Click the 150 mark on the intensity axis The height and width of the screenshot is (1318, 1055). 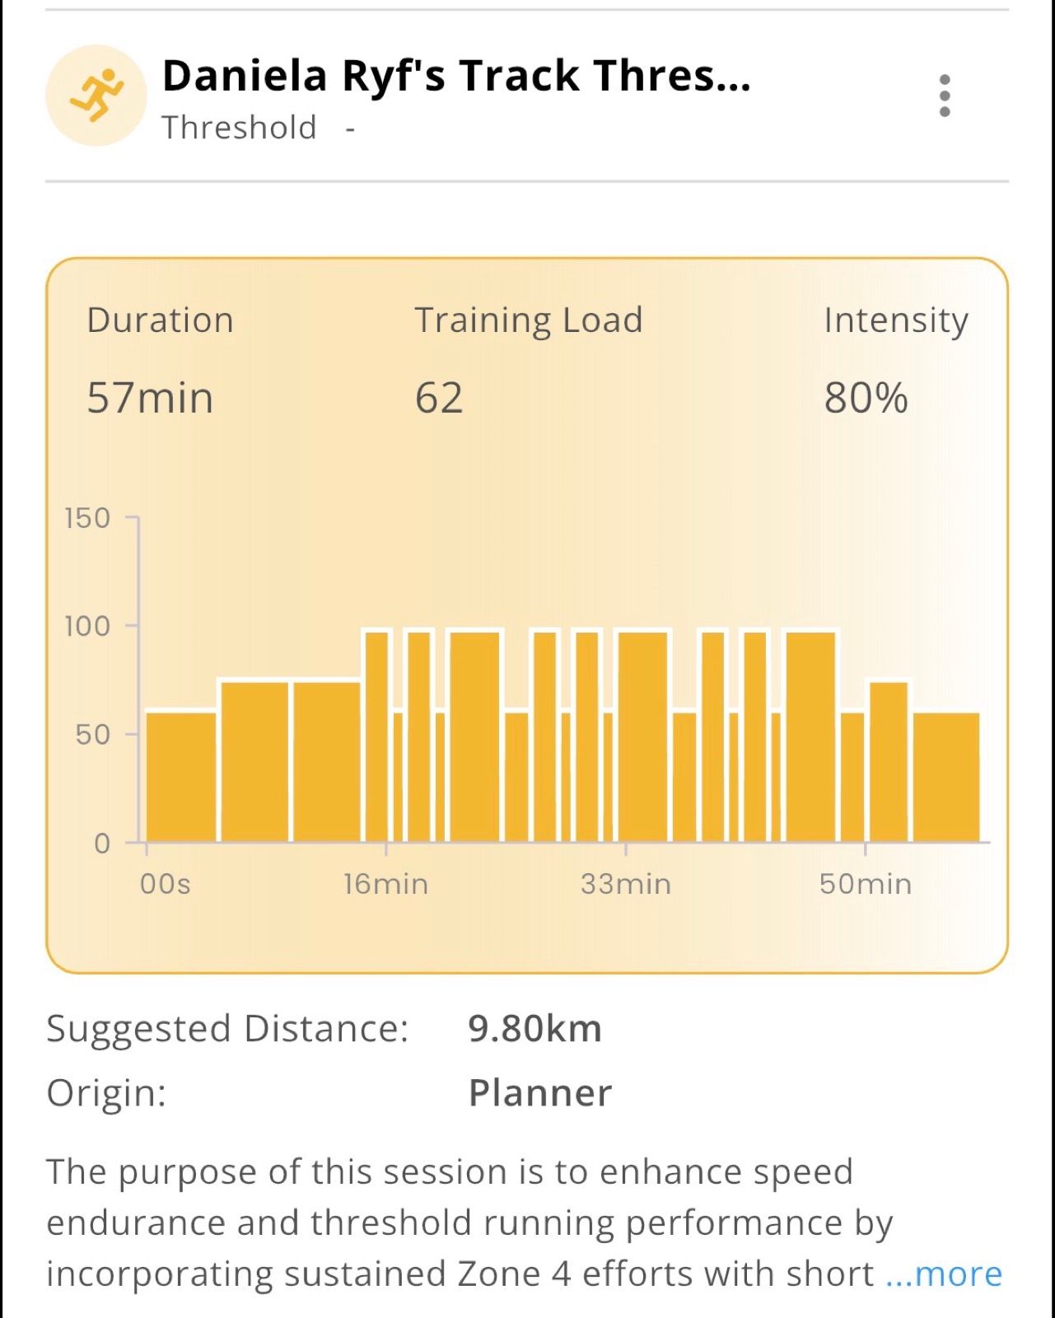coord(87,518)
